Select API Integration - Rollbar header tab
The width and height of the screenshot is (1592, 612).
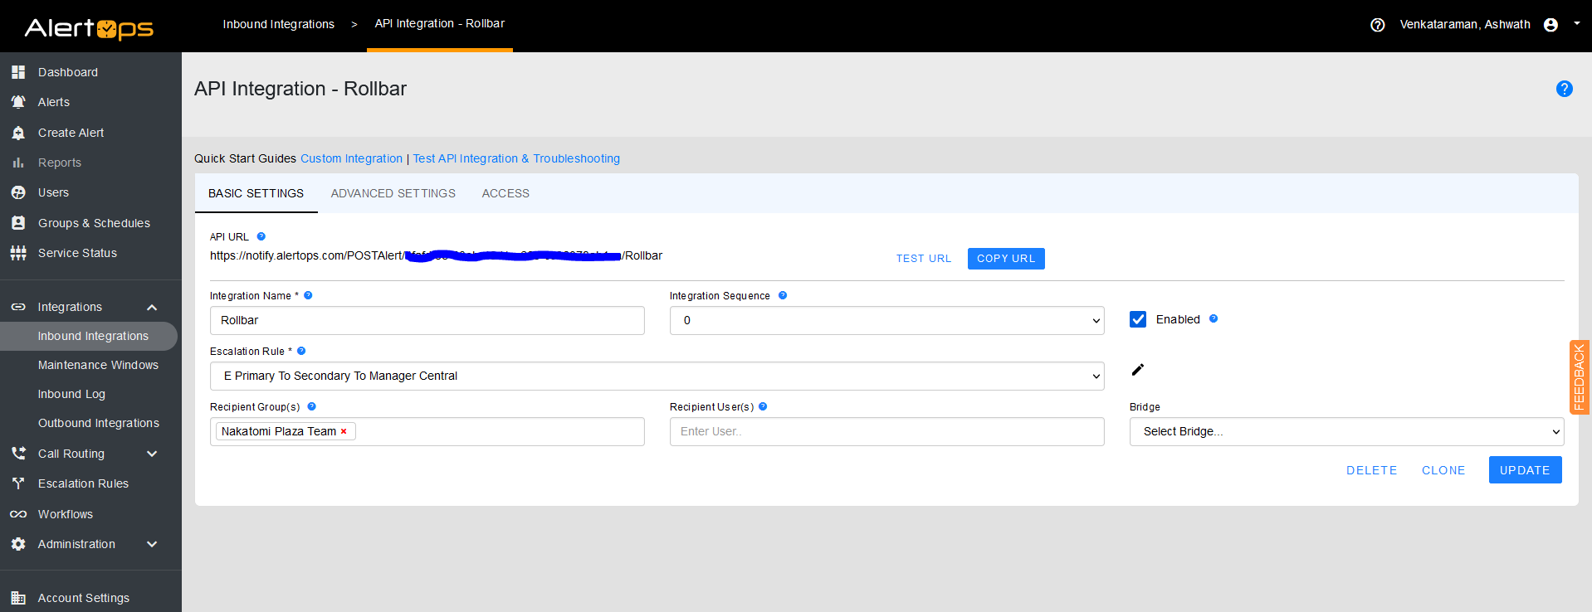tap(439, 24)
